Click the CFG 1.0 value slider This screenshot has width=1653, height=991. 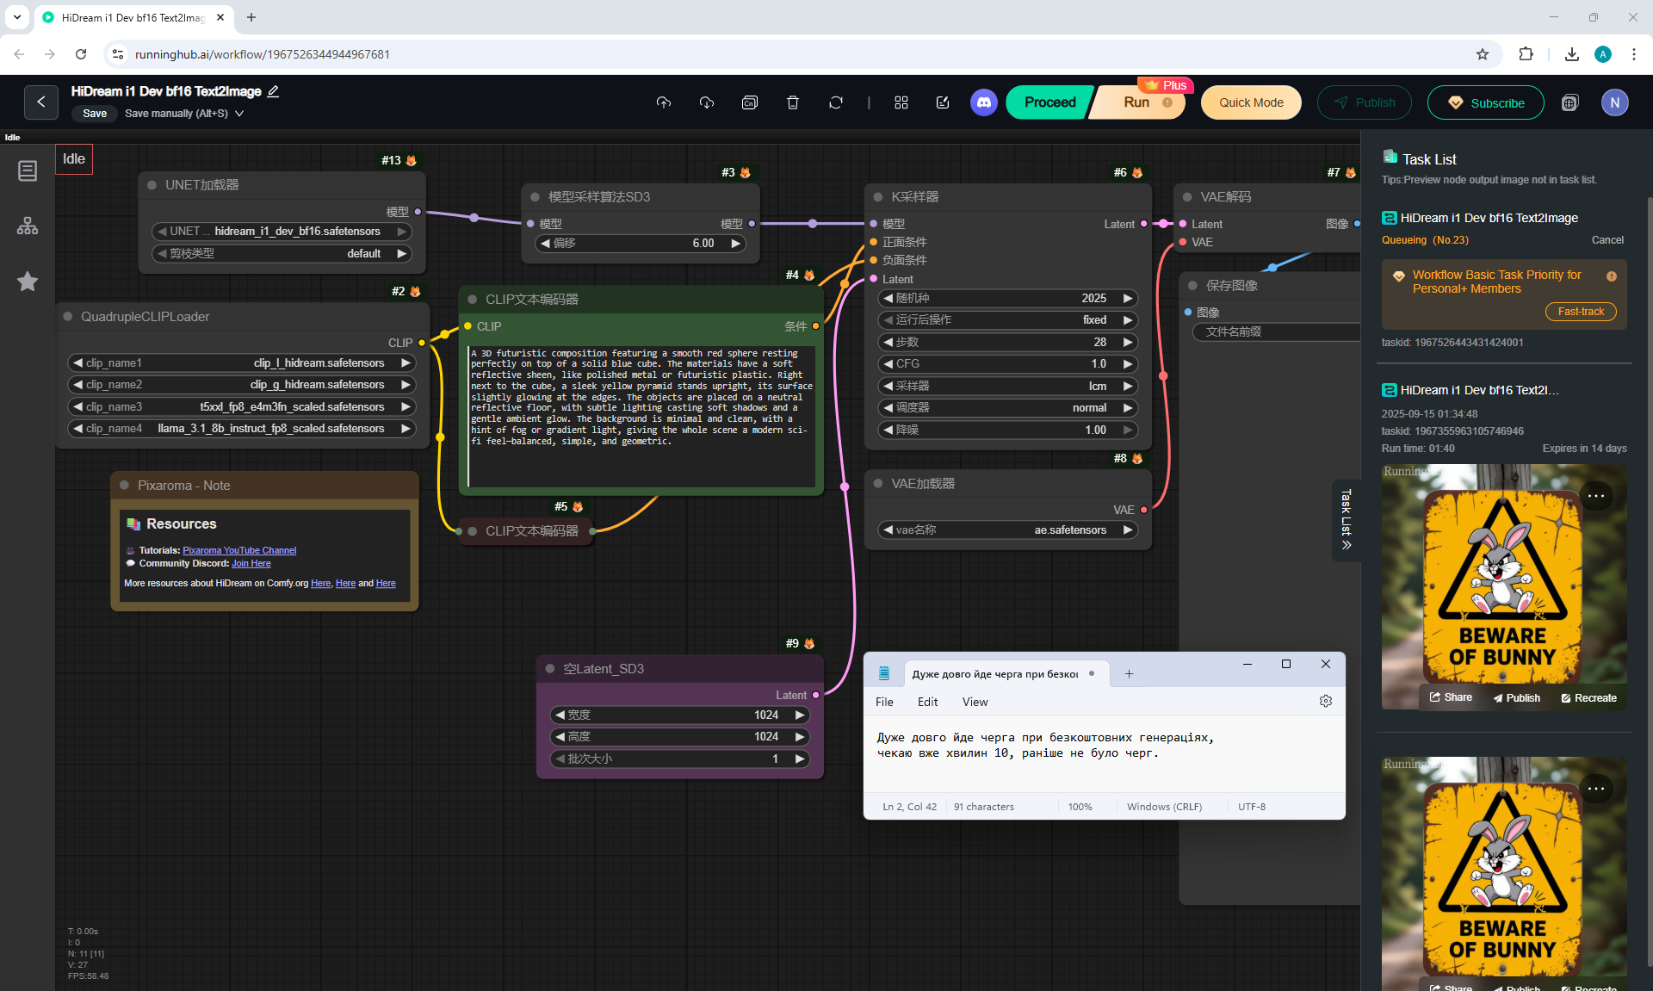(1007, 364)
